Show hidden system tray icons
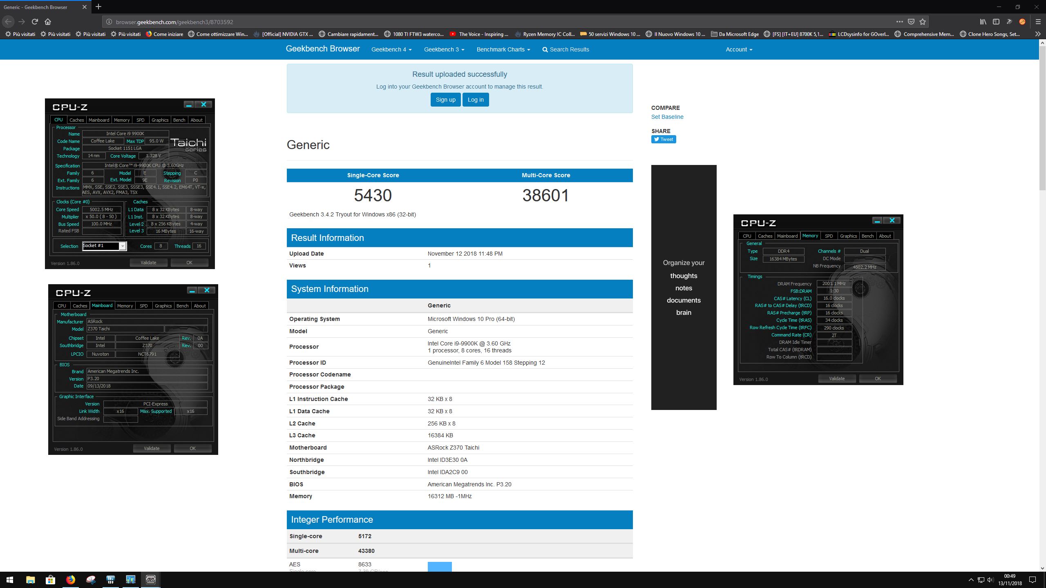Screen dimensions: 1046x588 tap(971, 580)
